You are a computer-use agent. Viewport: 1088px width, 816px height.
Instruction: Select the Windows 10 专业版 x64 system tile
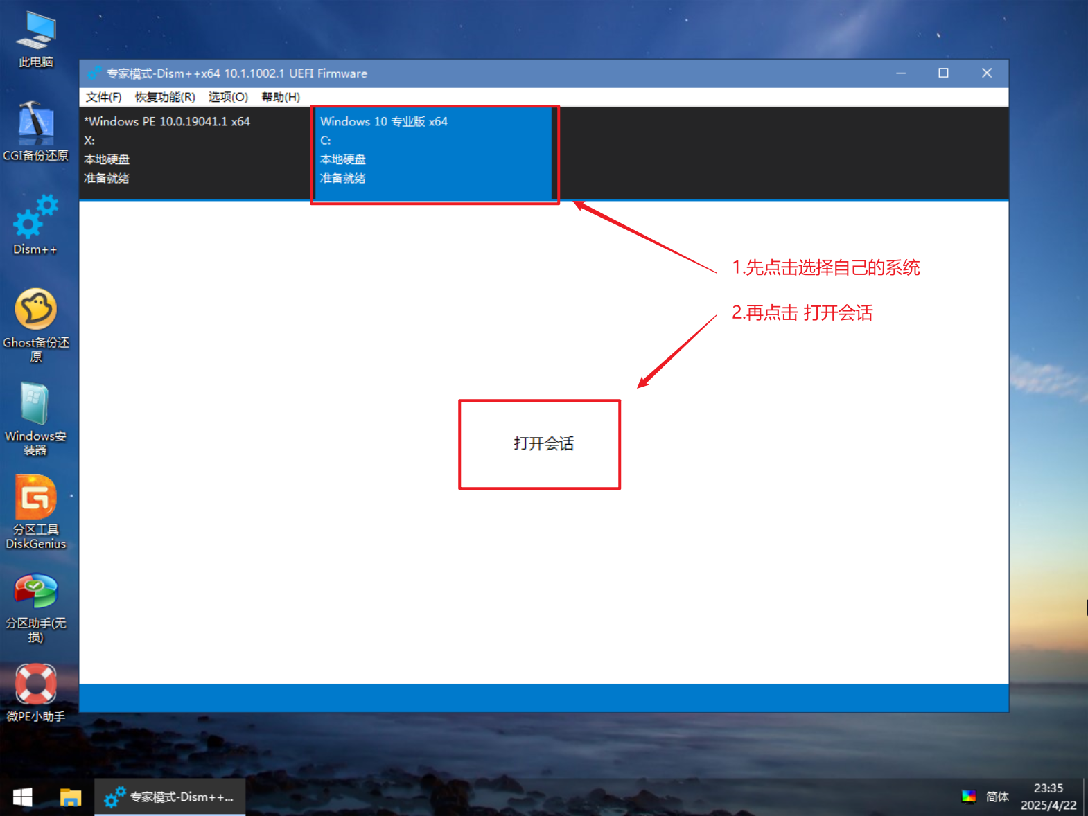(433, 154)
